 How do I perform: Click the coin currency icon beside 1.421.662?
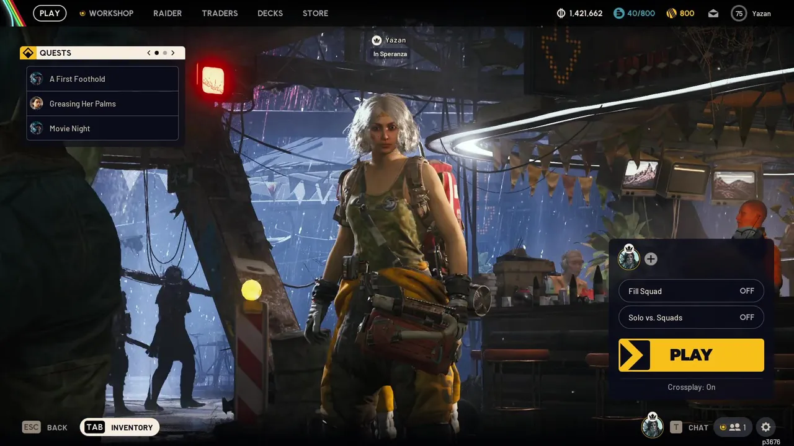(561, 13)
